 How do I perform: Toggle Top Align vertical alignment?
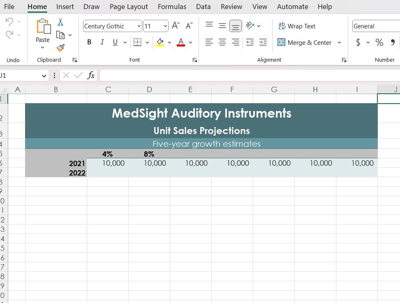209,25
